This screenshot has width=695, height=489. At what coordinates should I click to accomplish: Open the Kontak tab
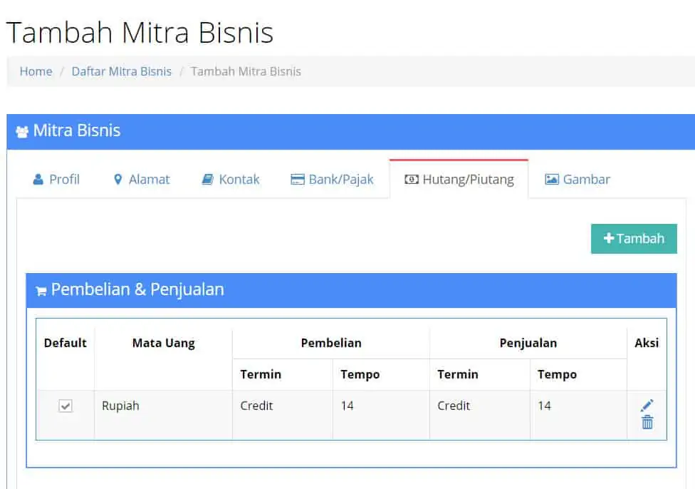[231, 179]
